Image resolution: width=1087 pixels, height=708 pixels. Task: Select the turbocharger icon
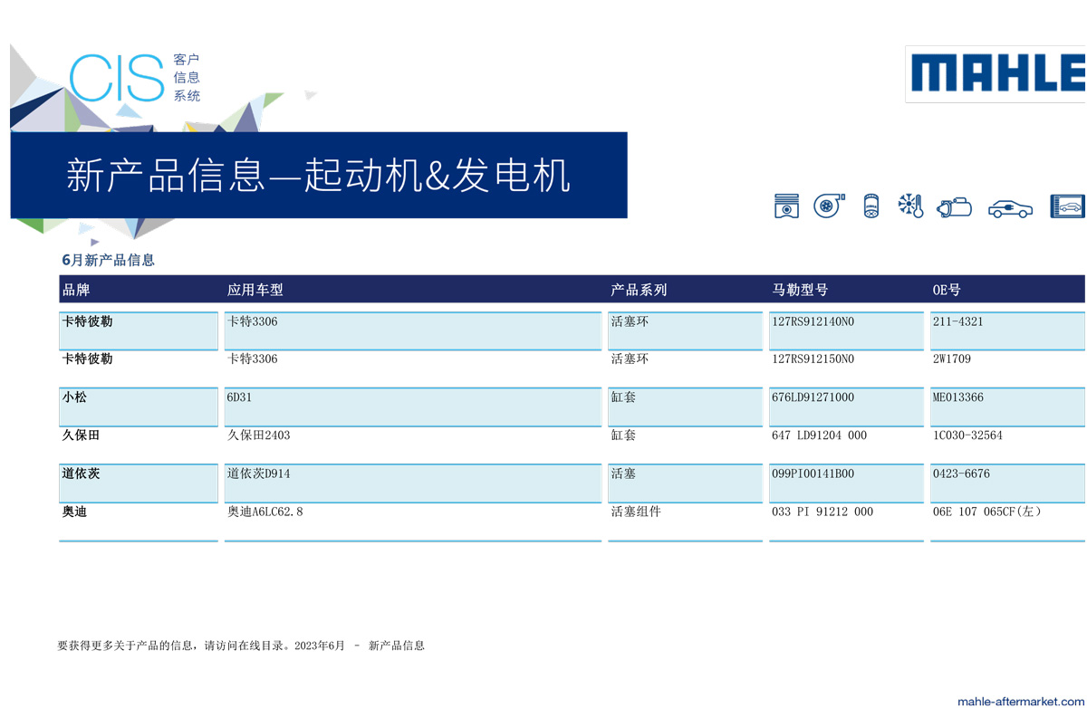pos(828,206)
